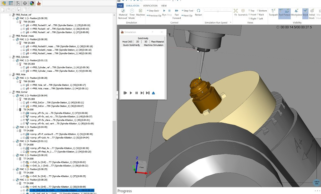This screenshot has width=321, height=194.
Task: Collapse the PRB_Cylinder group node
Action: coord(11,57)
